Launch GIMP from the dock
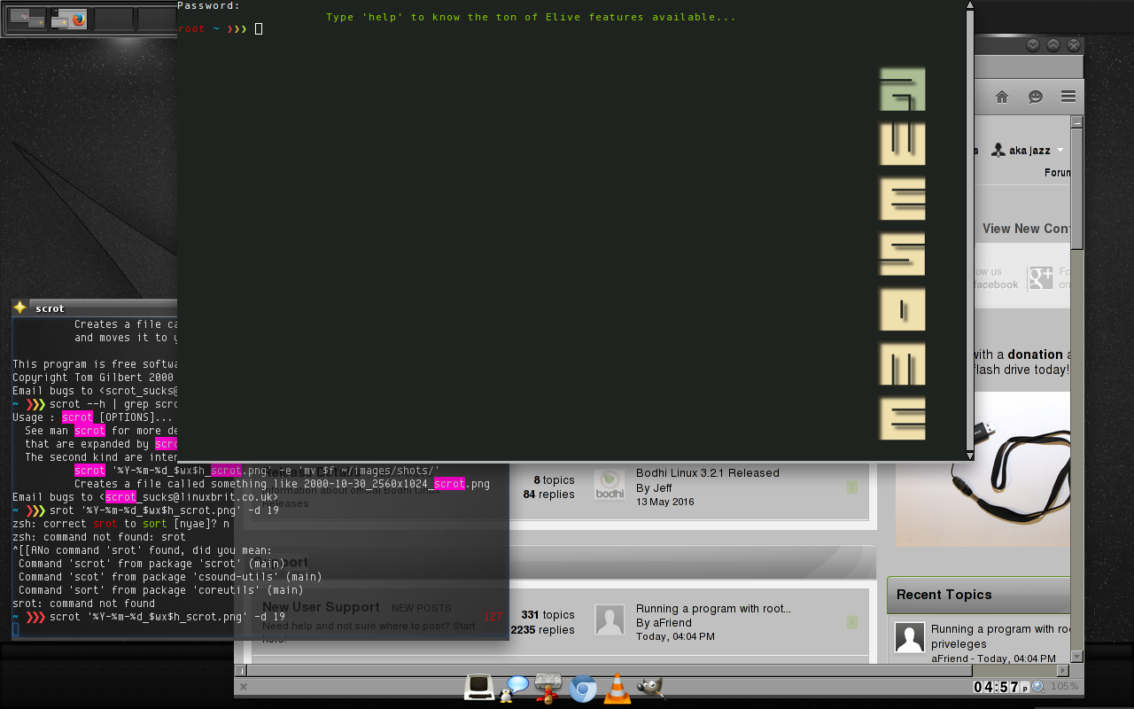 tap(650, 687)
